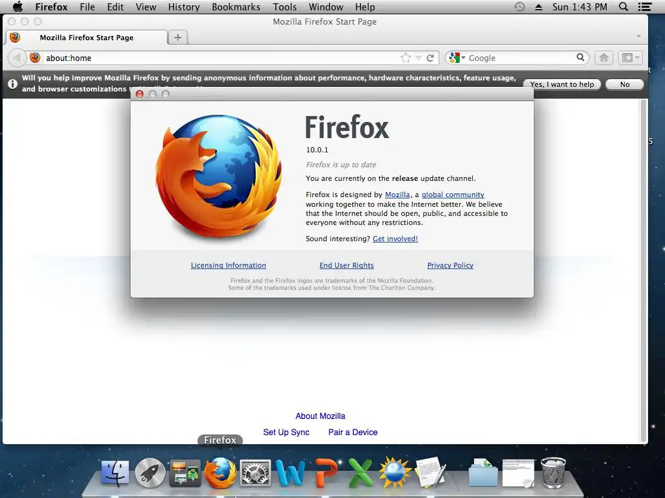Decline telemetry with No button
Screen dimensions: 665x498
click(x=625, y=84)
